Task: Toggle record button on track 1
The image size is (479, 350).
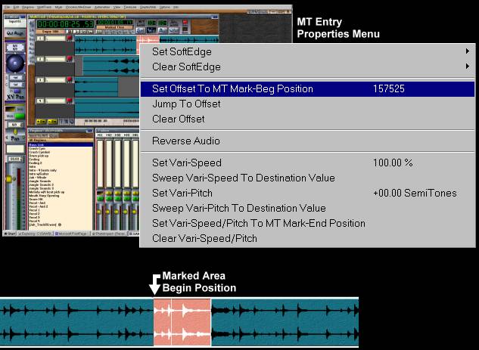Action: [69, 38]
